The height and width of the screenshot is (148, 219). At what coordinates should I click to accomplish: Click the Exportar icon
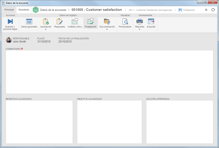(x=151, y=22)
